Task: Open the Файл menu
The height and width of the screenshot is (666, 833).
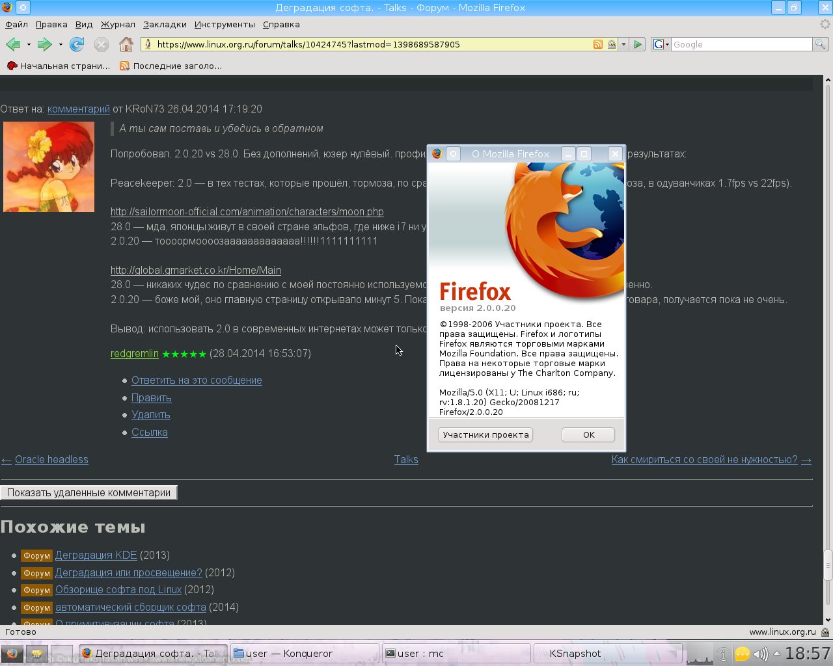Action: tap(16, 24)
